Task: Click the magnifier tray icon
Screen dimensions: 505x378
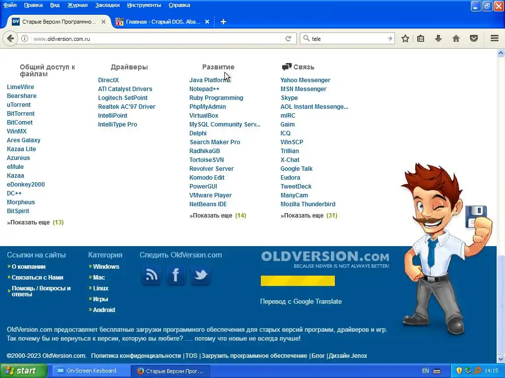Action: pyautogui.click(x=477, y=371)
